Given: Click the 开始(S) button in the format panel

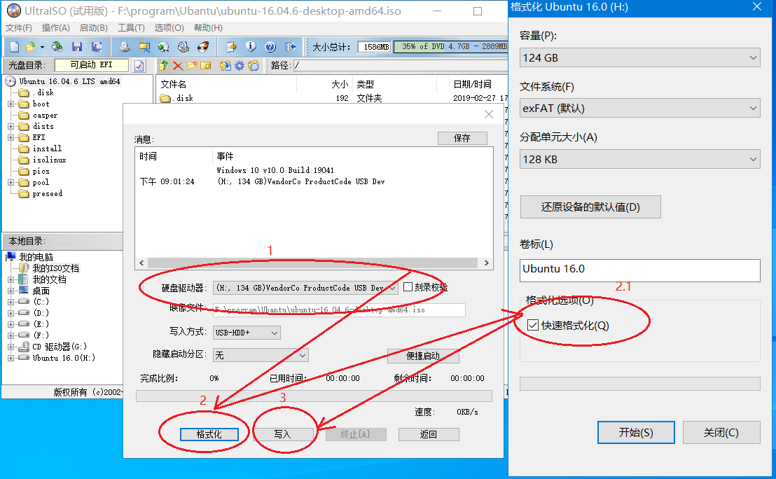Looking at the screenshot, I should (x=635, y=432).
